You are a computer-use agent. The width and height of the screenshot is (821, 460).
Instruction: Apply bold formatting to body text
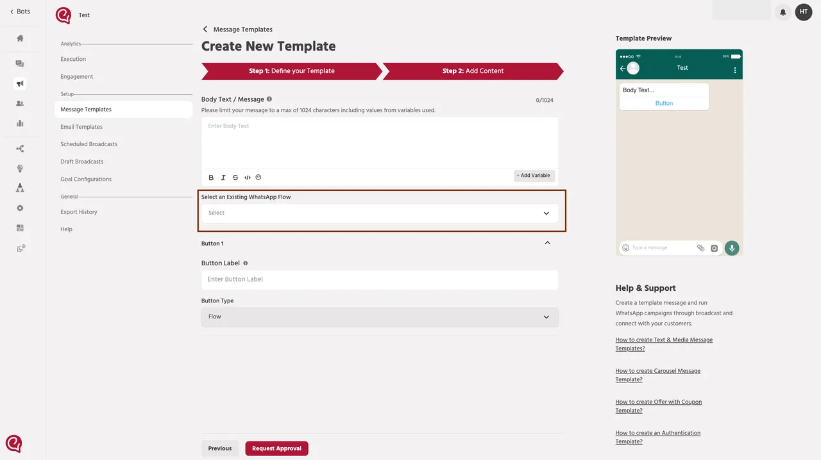tap(211, 177)
